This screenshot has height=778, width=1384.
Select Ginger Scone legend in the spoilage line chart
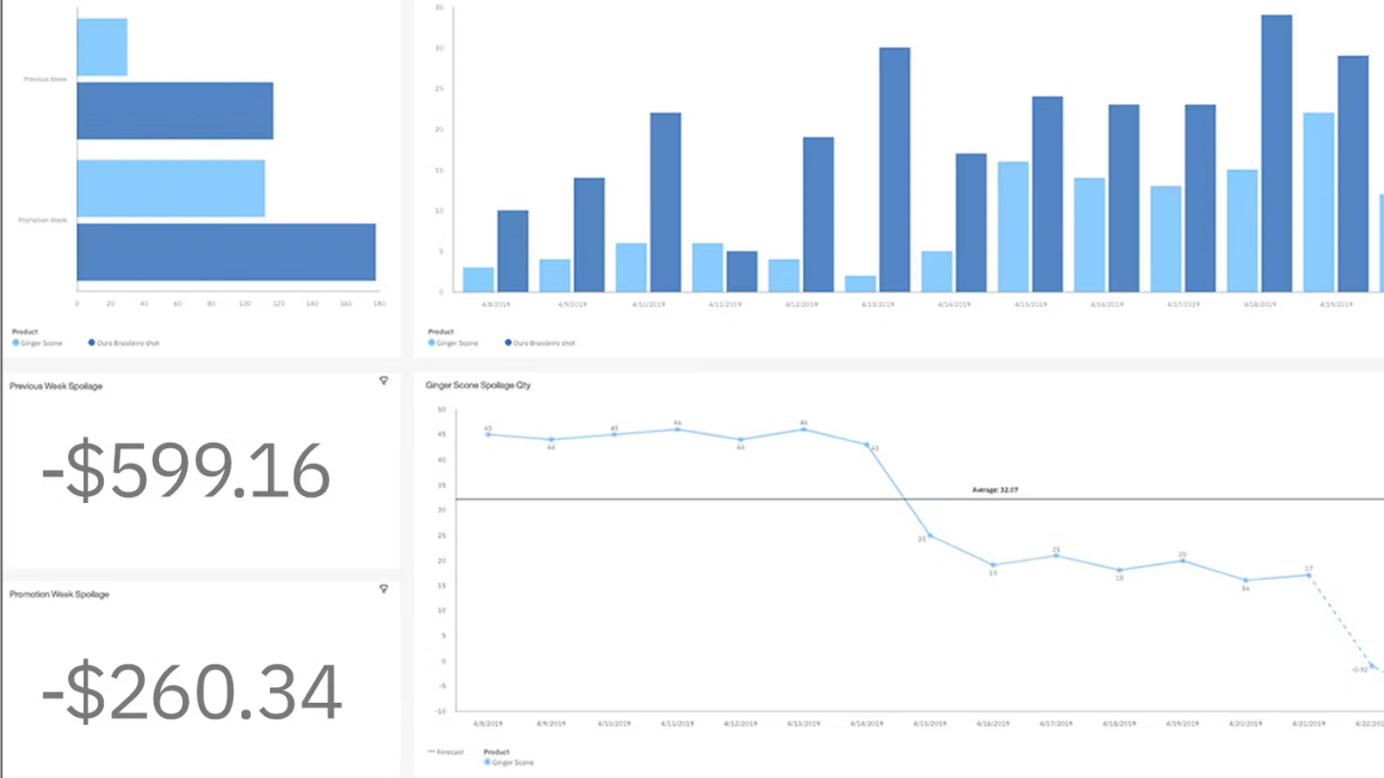[509, 762]
